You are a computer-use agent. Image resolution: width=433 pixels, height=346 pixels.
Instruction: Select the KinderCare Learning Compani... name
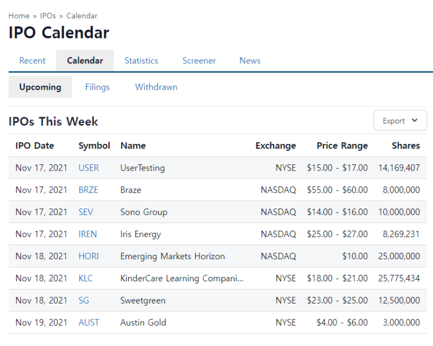(x=182, y=278)
